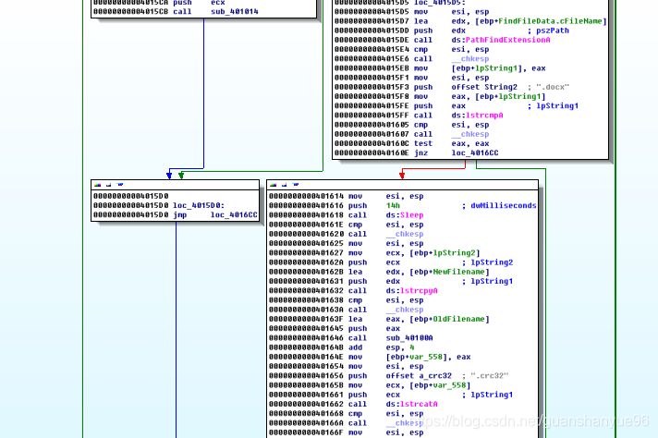The height and width of the screenshot is (438, 658).
Task: Select the offset String2 operand
Action: (484, 87)
